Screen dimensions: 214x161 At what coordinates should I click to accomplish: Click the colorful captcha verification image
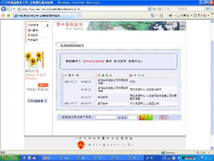146,117
